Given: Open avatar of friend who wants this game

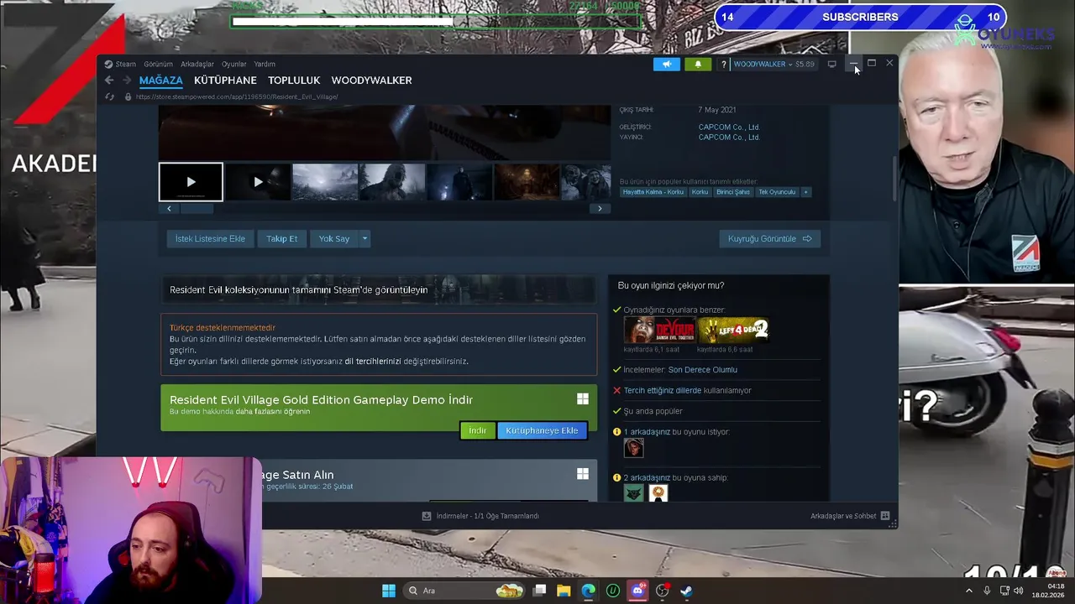Looking at the screenshot, I should 633,448.
